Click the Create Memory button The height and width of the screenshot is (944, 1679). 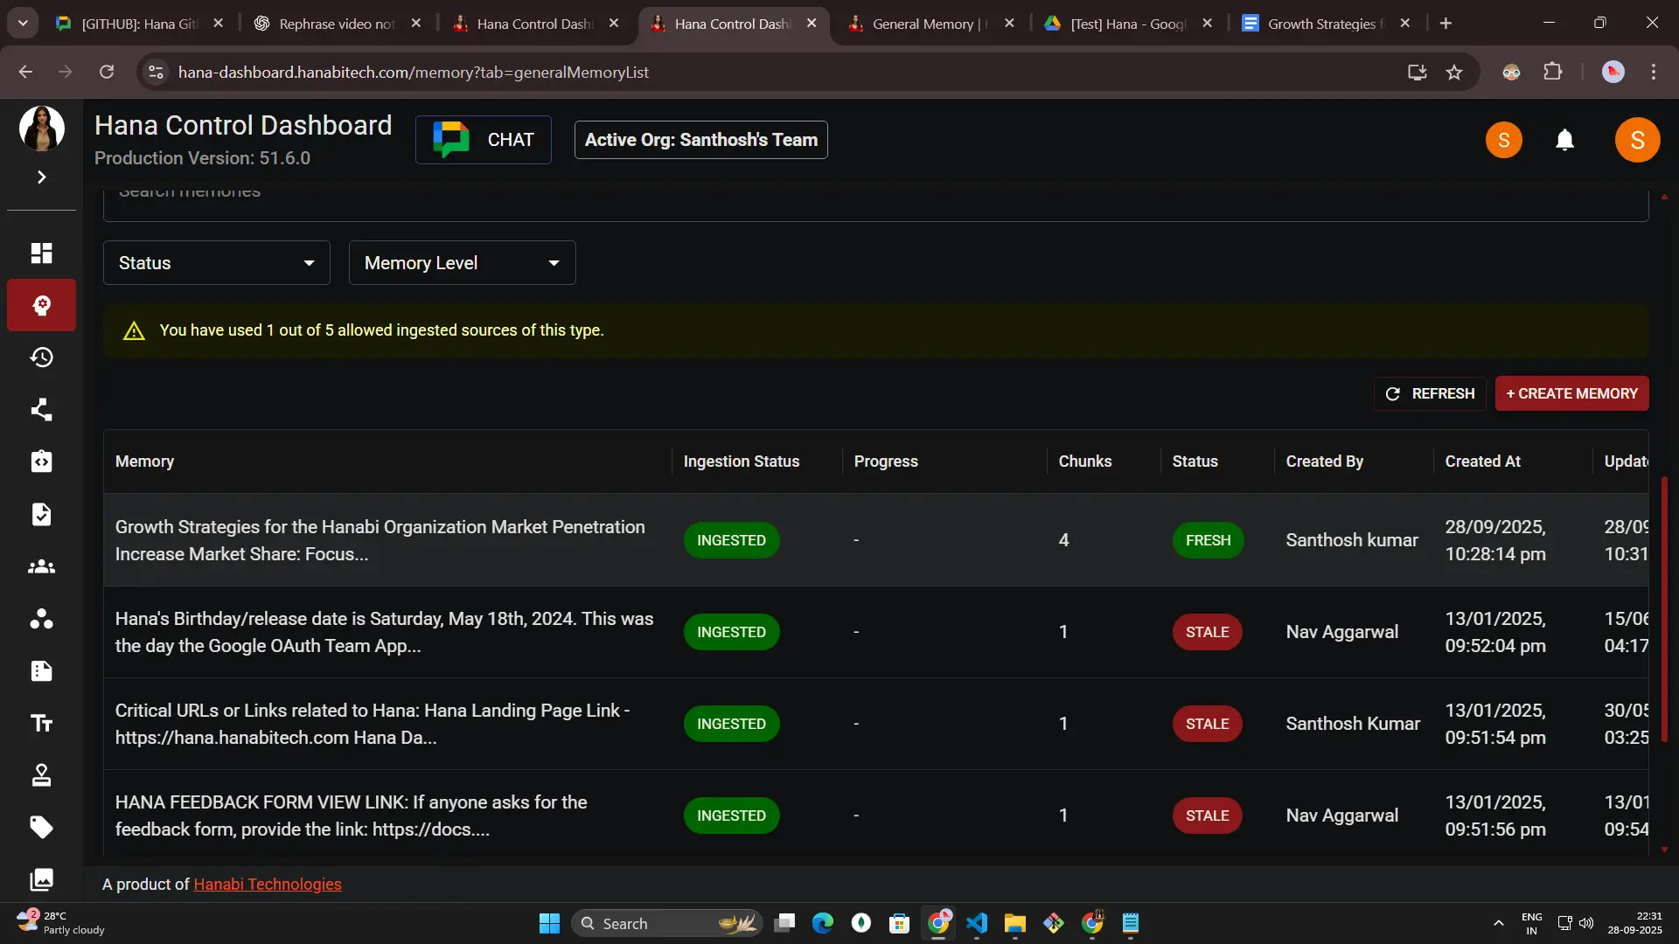pyautogui.click(x=1571, y=393)
